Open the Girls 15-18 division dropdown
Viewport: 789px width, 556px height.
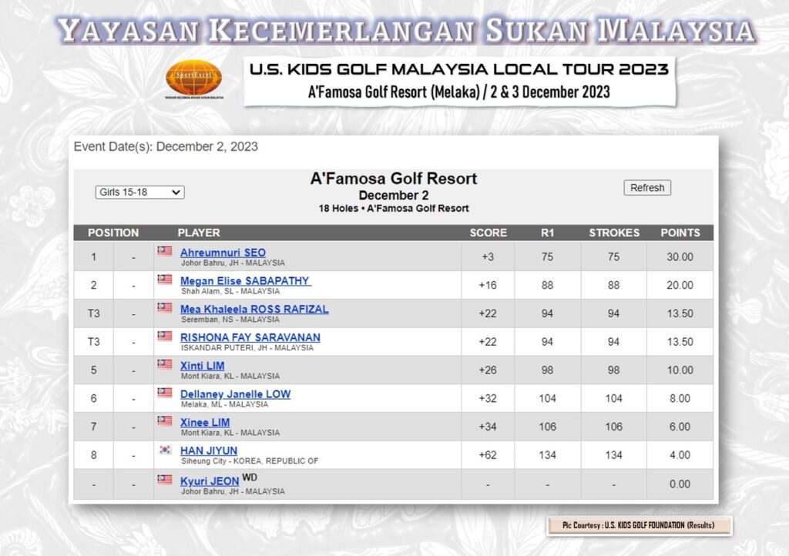click(x=139, y=192)
